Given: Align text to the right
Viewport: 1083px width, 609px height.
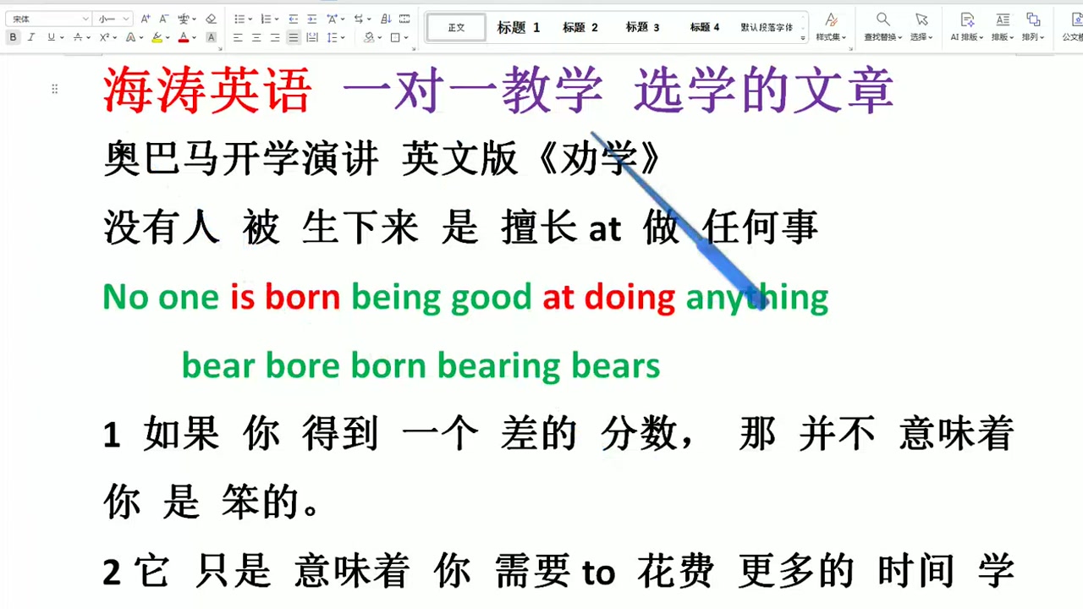Looking at the screenshot, I should (275, 37).
